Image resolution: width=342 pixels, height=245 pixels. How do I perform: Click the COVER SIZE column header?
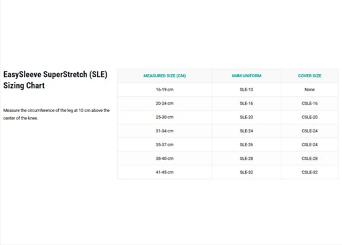(x=310, y=75)
